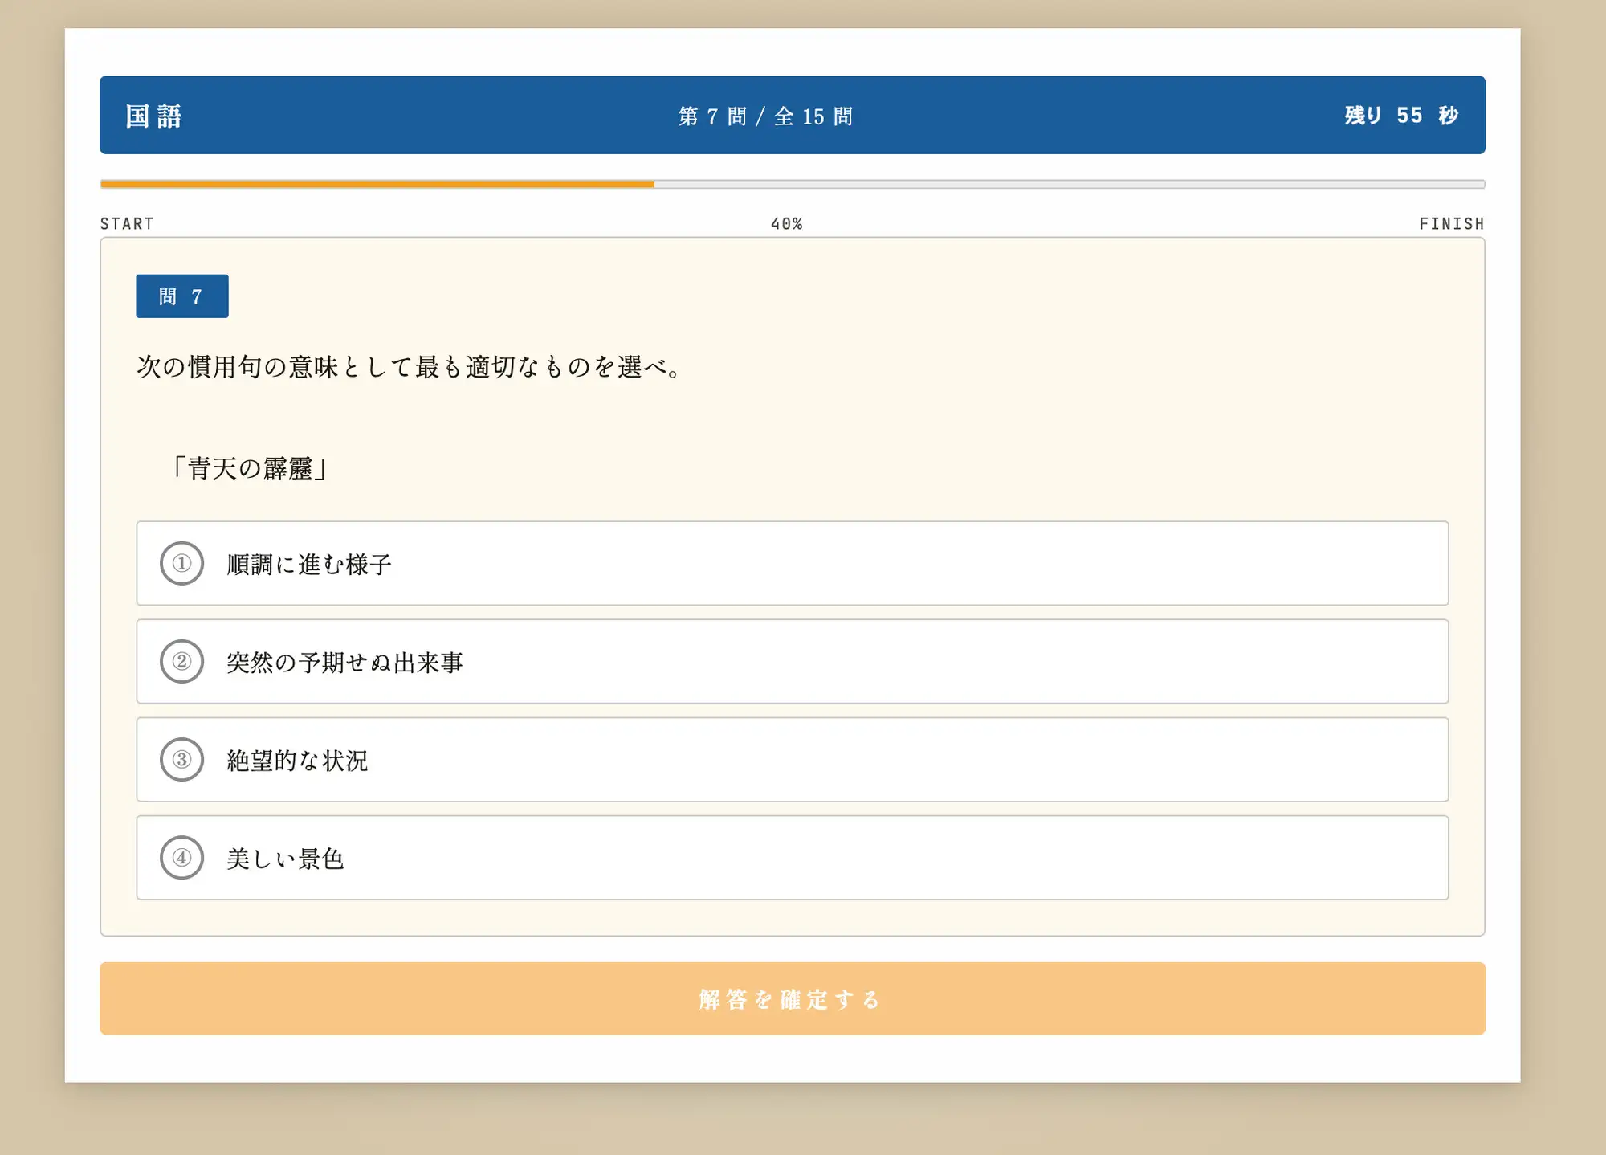Click the question instruction text
The height and width of the screenshot is (1155, 1606).
408,368
